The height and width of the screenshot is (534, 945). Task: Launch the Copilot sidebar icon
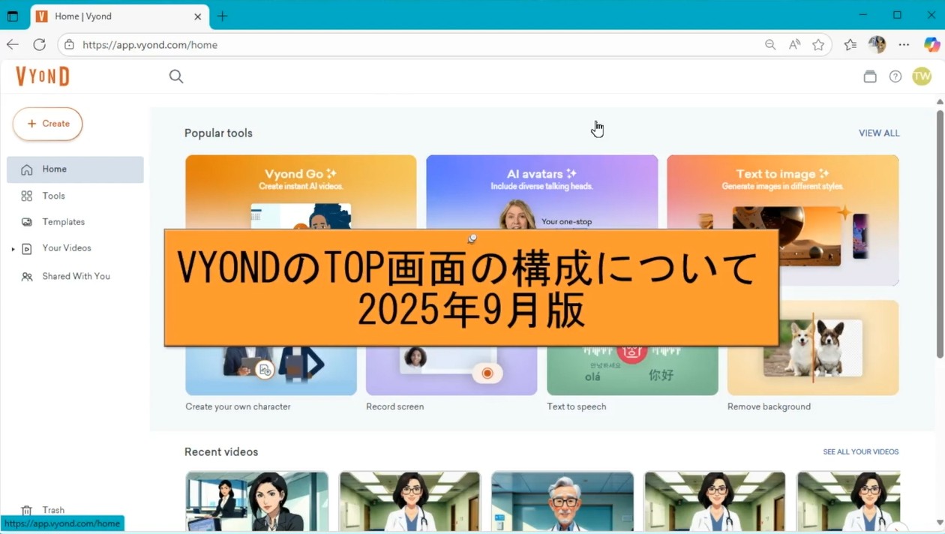pyautogui.click(x=931, y=45)
